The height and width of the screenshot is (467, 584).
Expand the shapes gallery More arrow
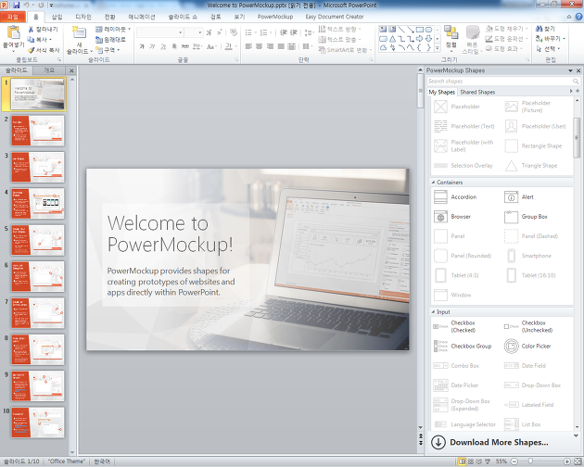(x=438, y=48)
